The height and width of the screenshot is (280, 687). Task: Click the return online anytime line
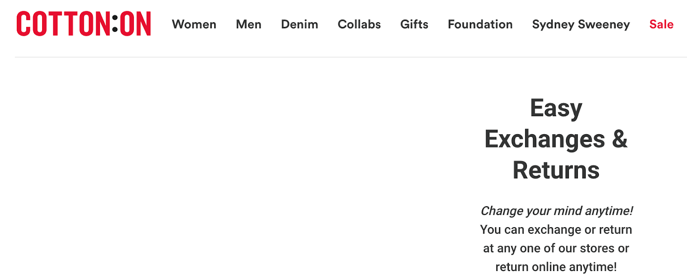[556, 267]
